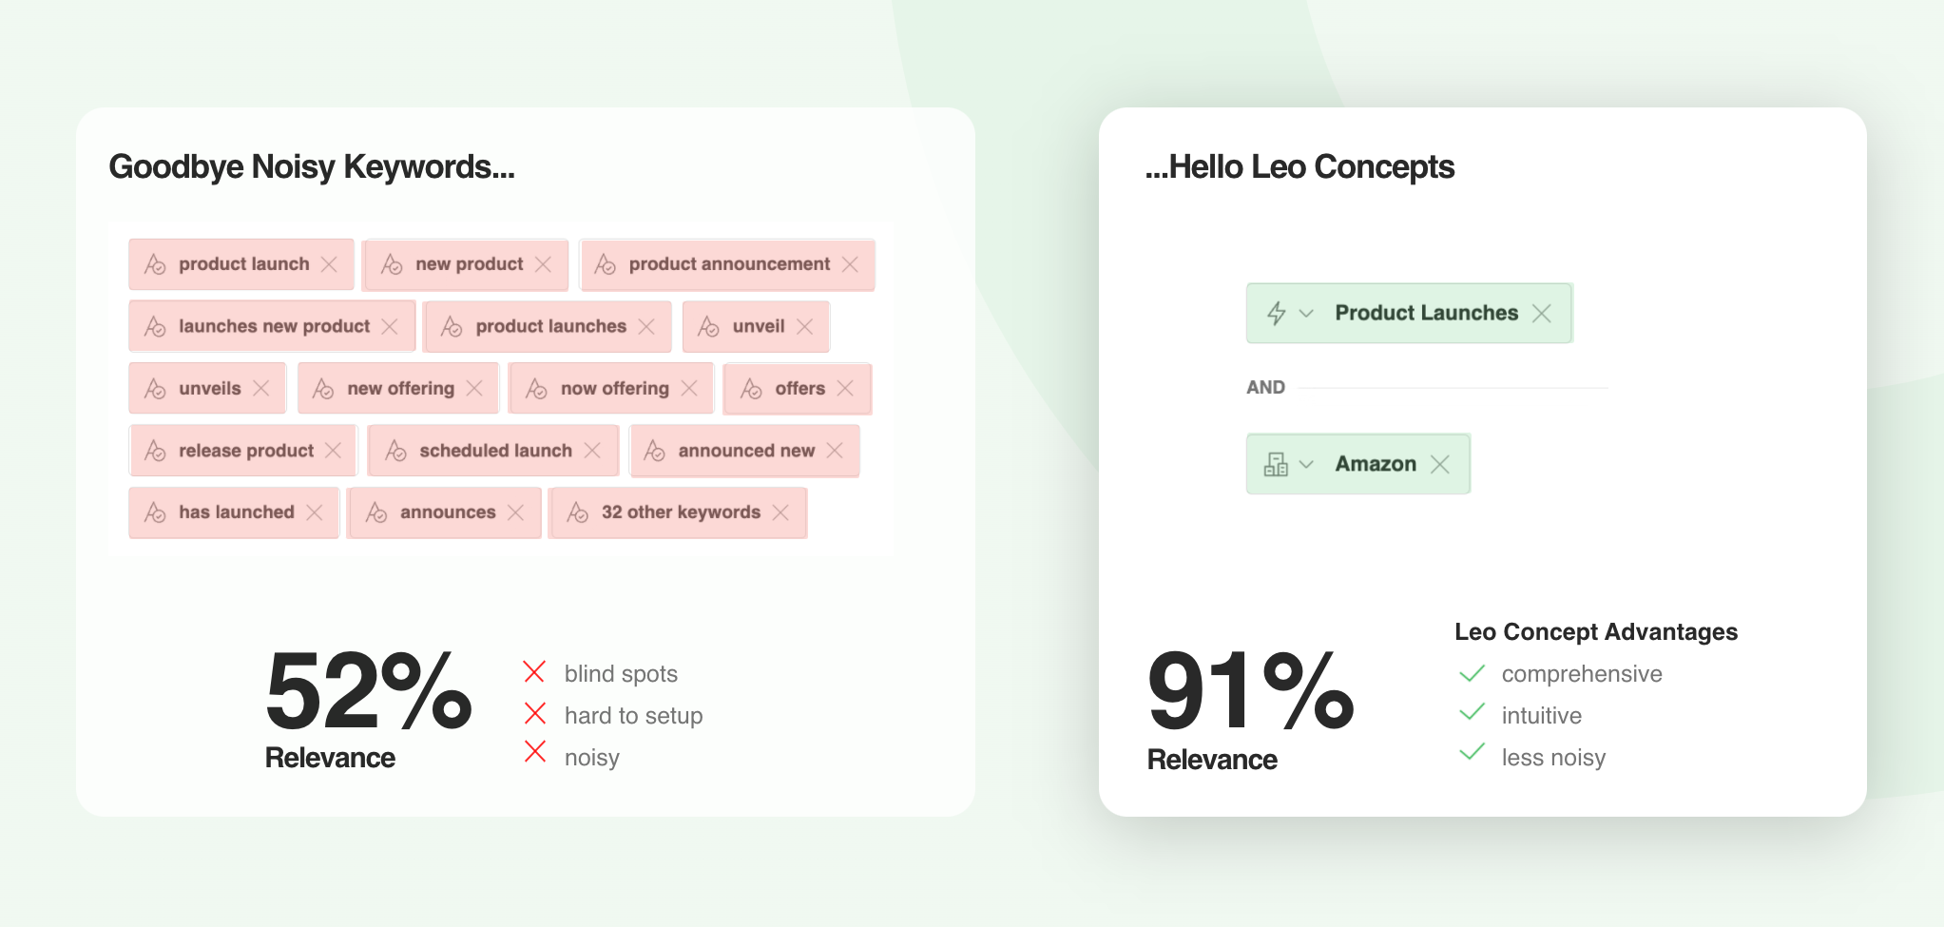1944x927 pixels.
Task: Click the company building icon beside Amazon
Action: 1276,464
